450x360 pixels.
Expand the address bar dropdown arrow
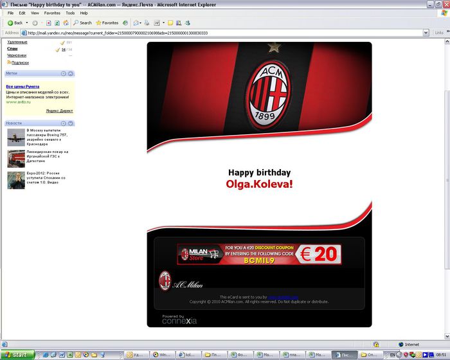click(426, 33)
